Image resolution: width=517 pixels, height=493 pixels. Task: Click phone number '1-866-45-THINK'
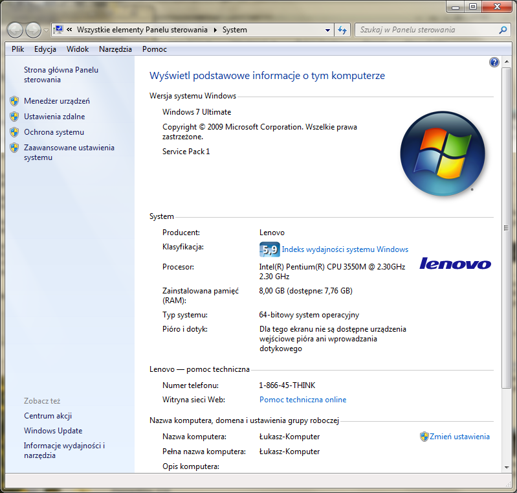(287, 385)
